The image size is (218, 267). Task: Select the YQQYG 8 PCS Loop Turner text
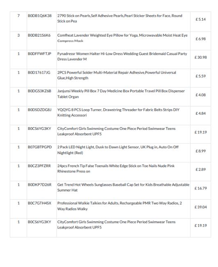[118, 113]
